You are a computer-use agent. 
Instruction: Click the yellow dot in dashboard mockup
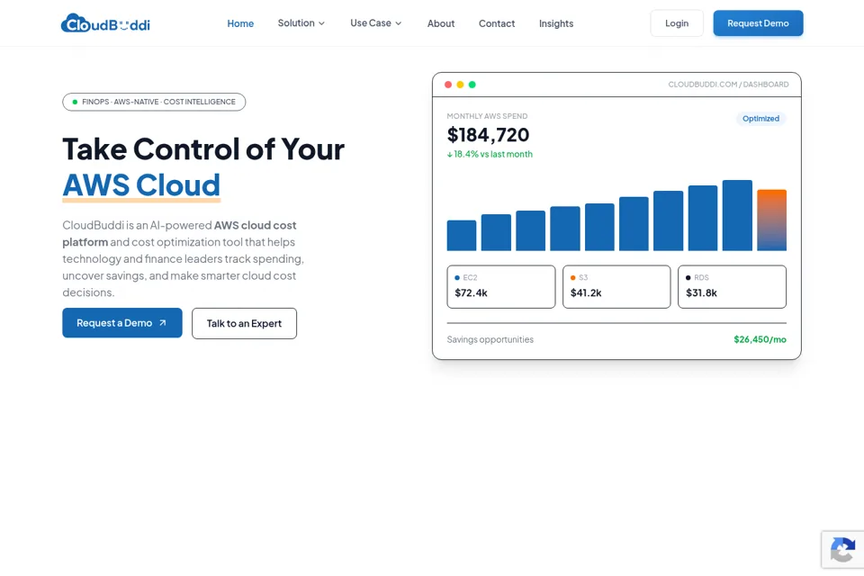[460, 85]
